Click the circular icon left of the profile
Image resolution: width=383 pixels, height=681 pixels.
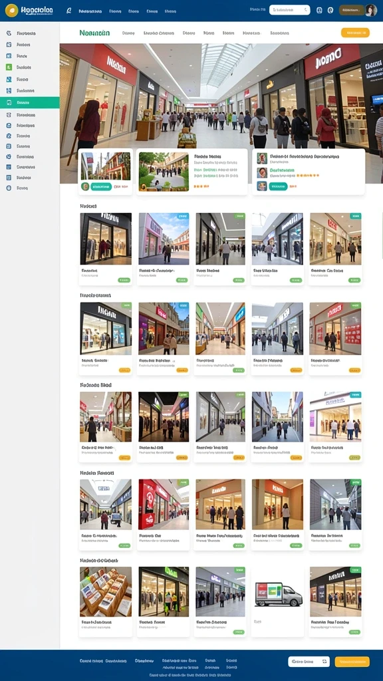(330, 10)
